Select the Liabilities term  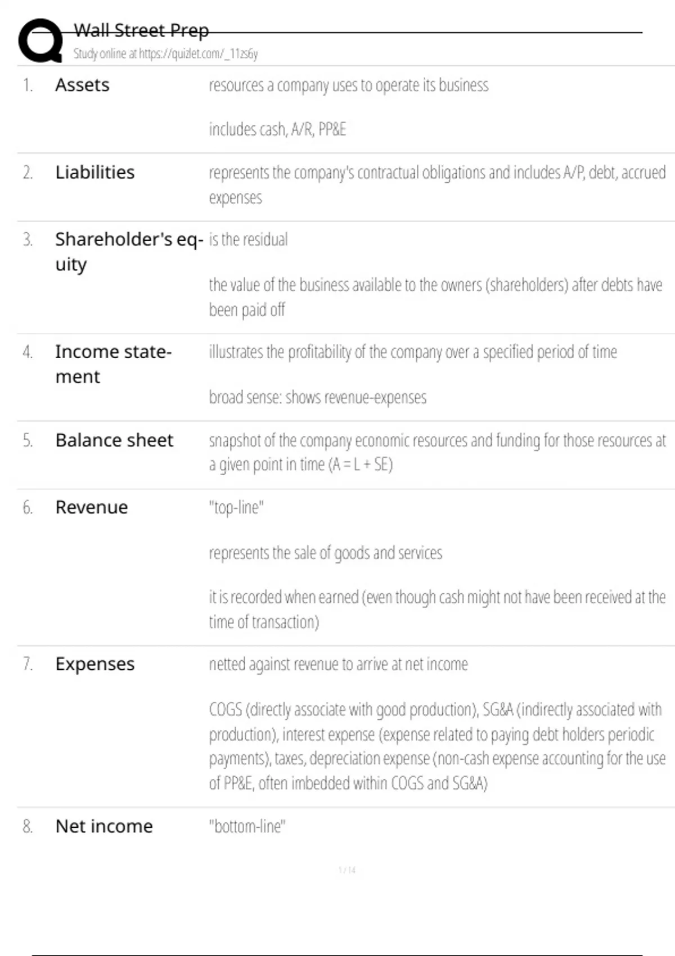pos(94,172)
